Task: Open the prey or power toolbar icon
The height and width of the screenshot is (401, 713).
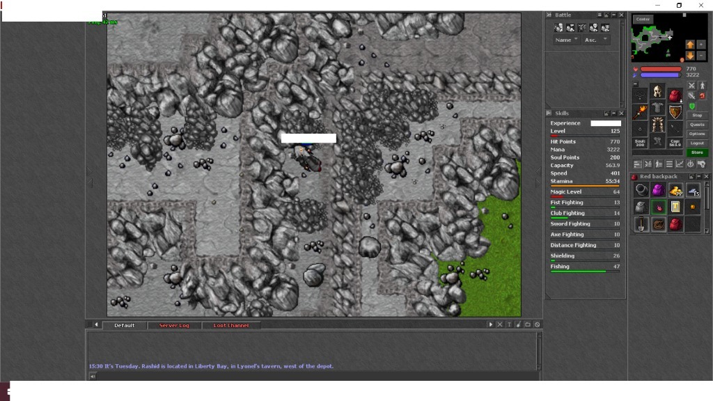Action: point(690,164)
